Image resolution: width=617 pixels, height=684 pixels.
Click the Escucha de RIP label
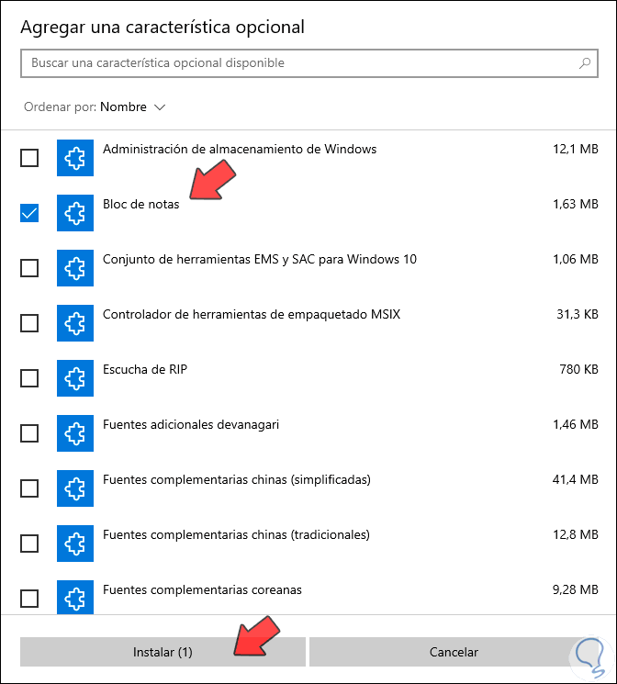pos(145,369)
